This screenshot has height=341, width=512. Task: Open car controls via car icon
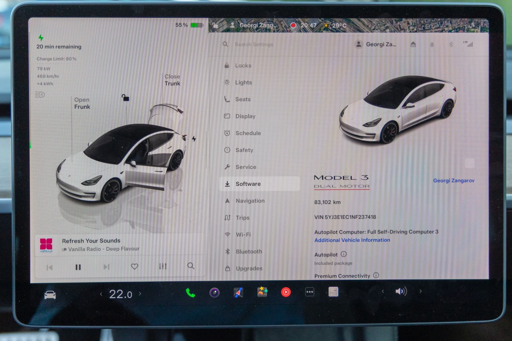tap(50, 295)
